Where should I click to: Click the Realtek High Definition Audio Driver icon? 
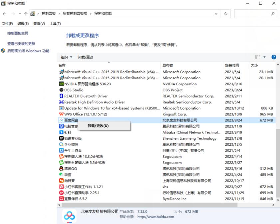61,102
